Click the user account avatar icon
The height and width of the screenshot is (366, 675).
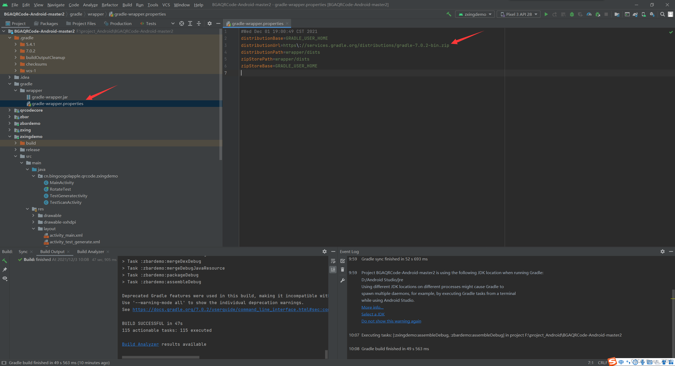671,14
